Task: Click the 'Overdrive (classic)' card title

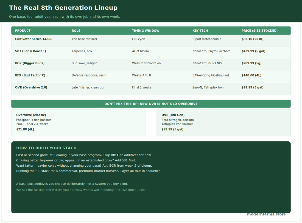Action: [31, 115]
